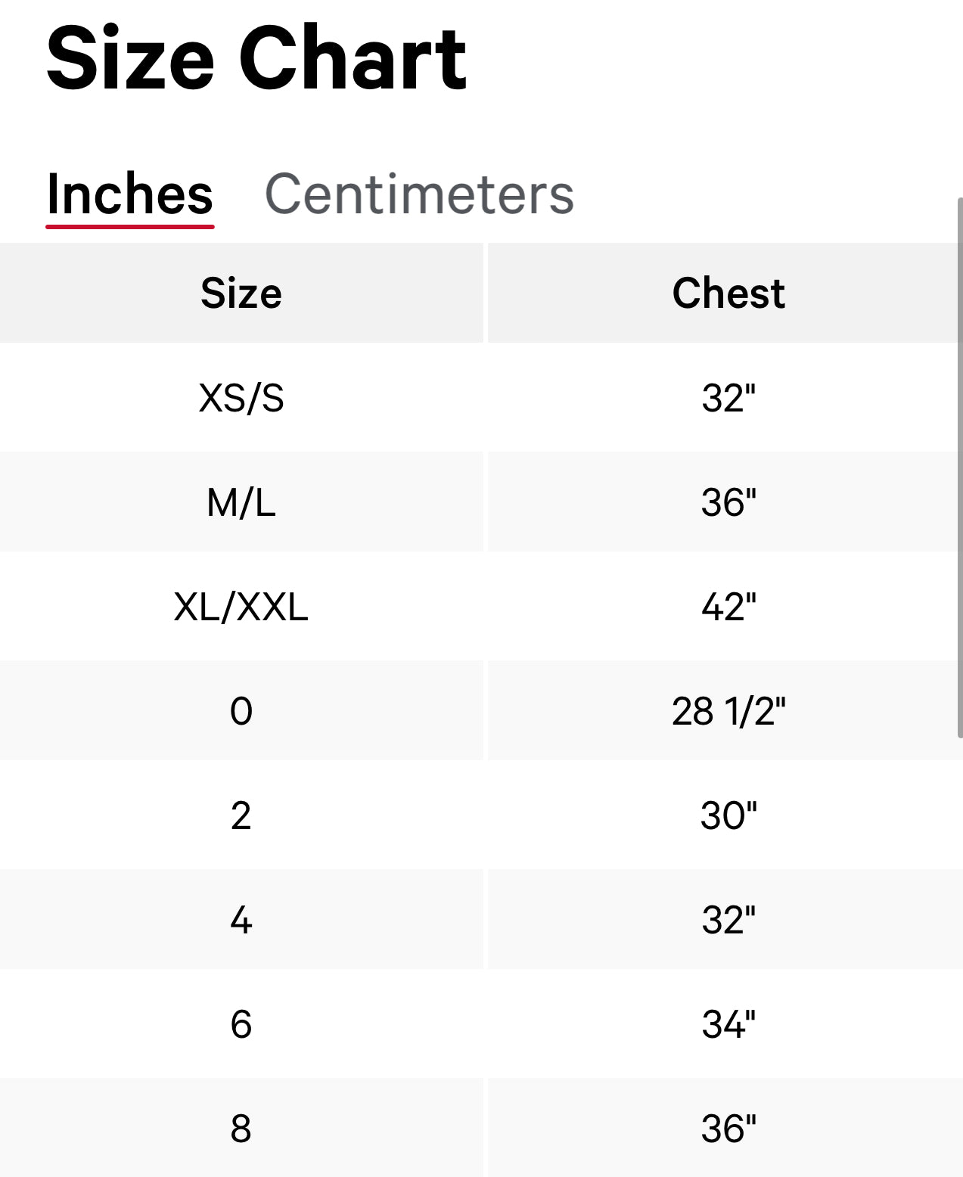Viewport: 963px width, 1177px height.
Task: Click the vertical scrollbar on the right
Action: [x=959, y=467]
